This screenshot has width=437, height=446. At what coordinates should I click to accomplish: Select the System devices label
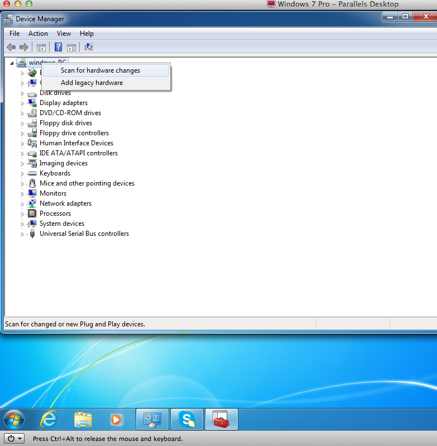[62, 224]
